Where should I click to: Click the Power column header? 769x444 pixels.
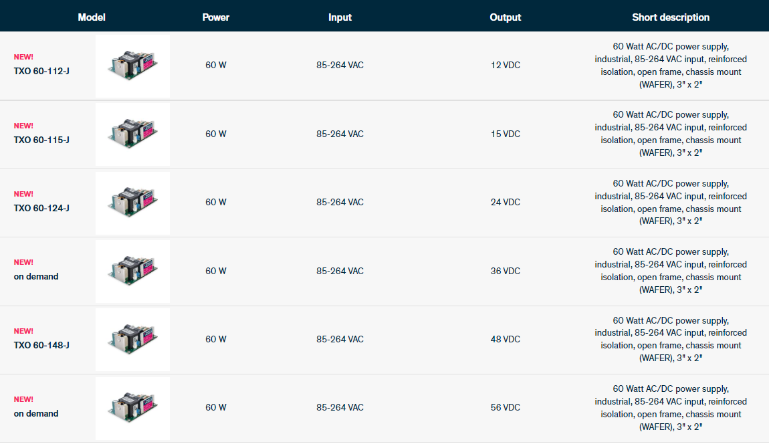pyautogui.click(x=215, y=17)
